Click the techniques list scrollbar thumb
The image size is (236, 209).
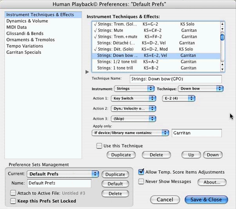click(x=222, y=37)
